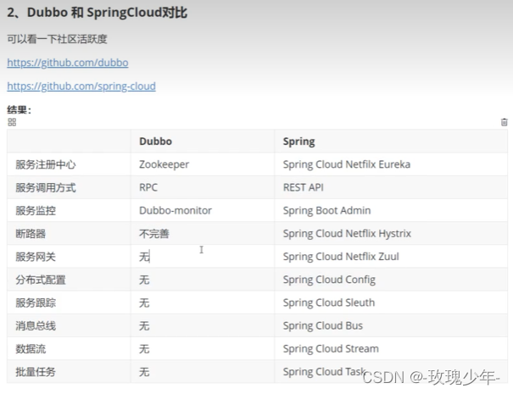Select the Spring column header cell
Image resolution: width=513 pixels, height=394 pixels.
coord(391,142)
